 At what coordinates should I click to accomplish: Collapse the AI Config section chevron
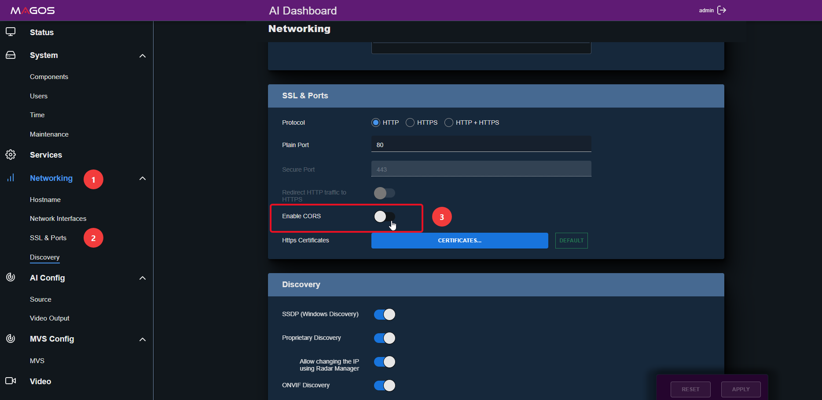(142, 278)
